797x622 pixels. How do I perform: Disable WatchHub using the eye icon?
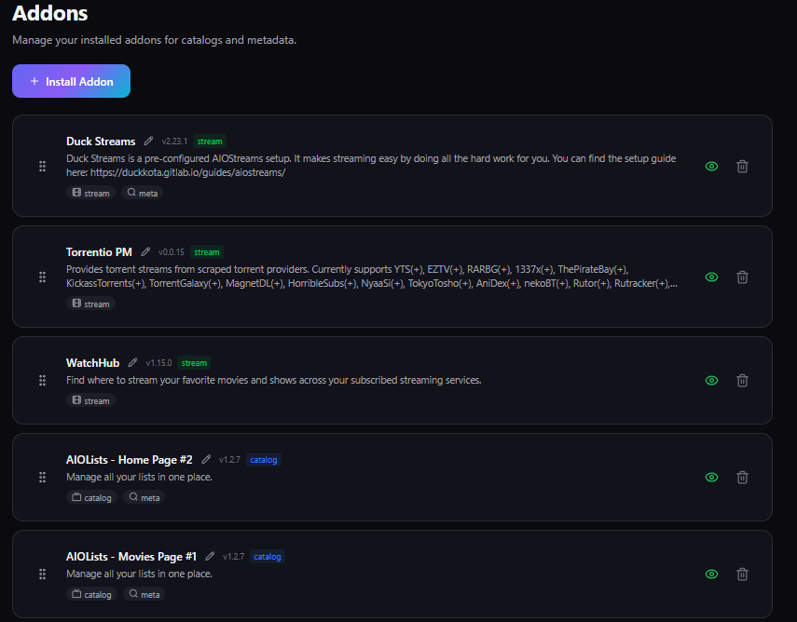click(712, 381)
